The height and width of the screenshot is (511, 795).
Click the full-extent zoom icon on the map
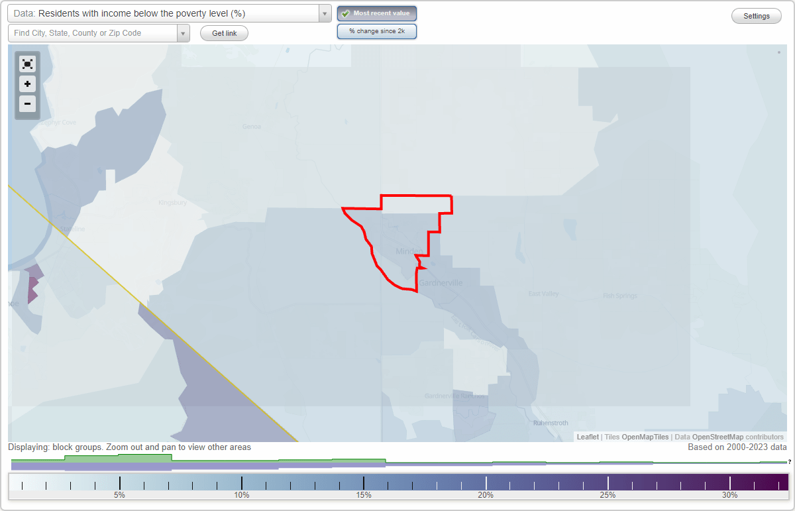[x=27, y=64]
